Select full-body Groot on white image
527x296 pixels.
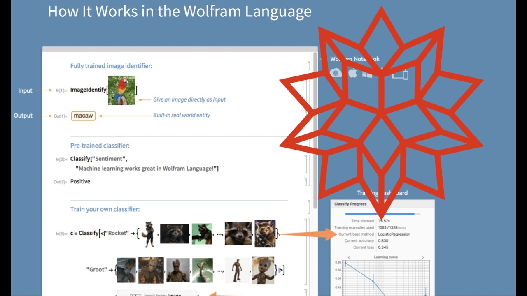(x=238, y=270)
